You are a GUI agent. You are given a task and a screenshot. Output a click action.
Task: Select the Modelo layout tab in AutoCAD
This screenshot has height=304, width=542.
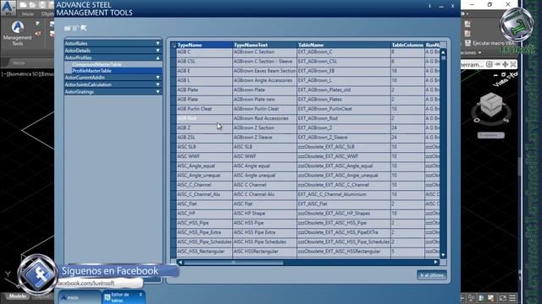(17, 296)
